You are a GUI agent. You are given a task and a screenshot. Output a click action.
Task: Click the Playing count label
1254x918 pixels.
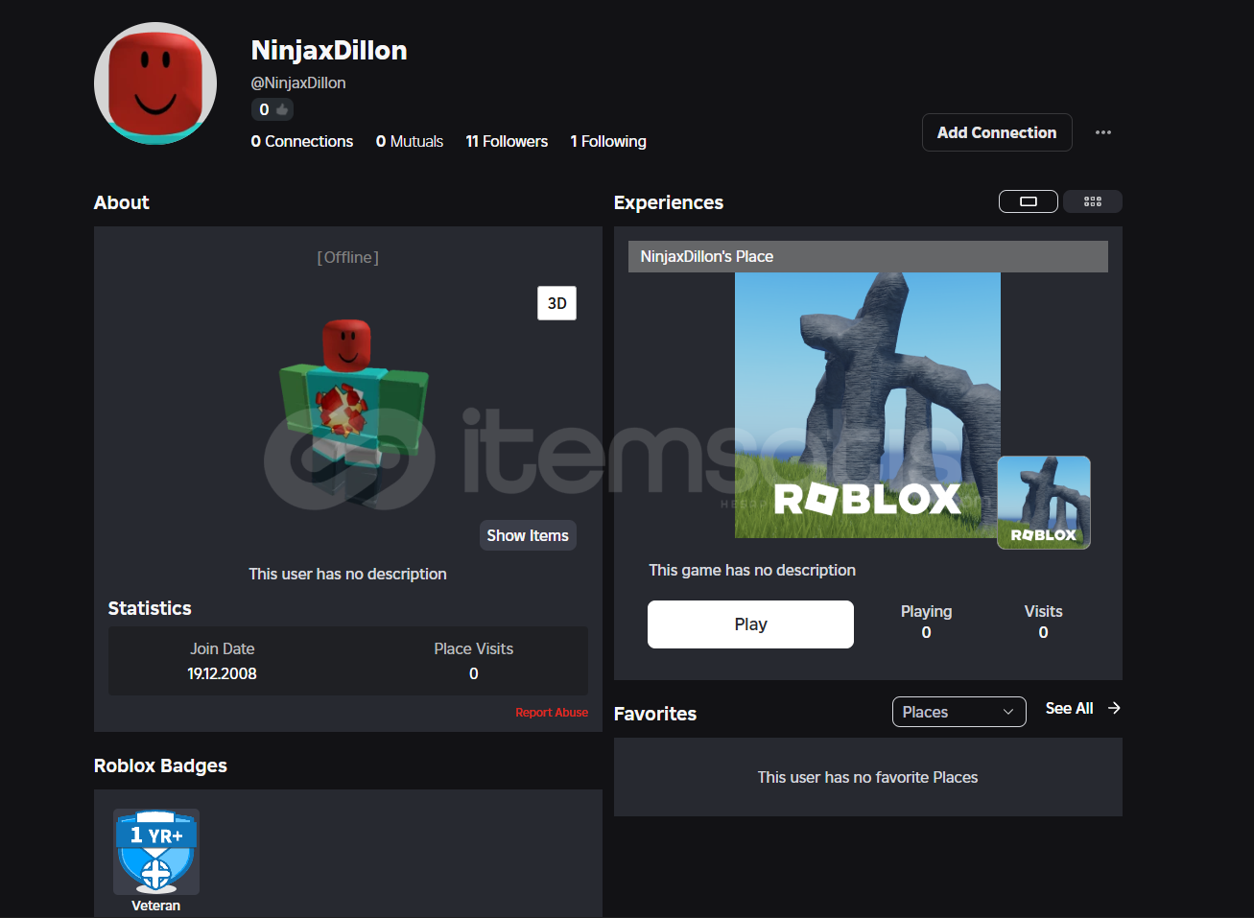(926, 611)
